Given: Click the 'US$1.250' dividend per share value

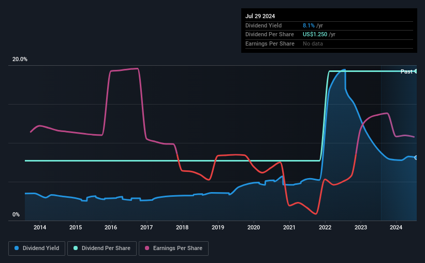Looking at the screenshot, I should [315, 35].
